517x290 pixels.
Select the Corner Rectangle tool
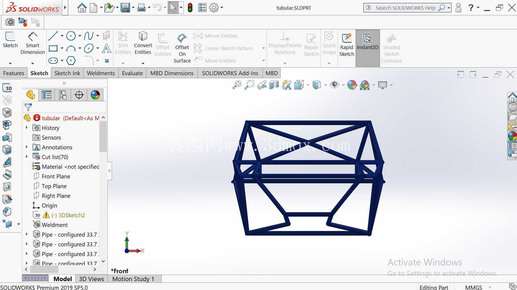click(x=53, y=49)
